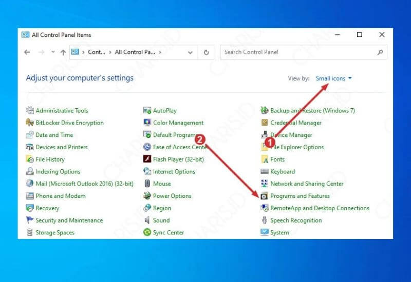The width and height of the screenshot is (411, 282).
Task: Open the Administrative Tools link
Action: 62,111
